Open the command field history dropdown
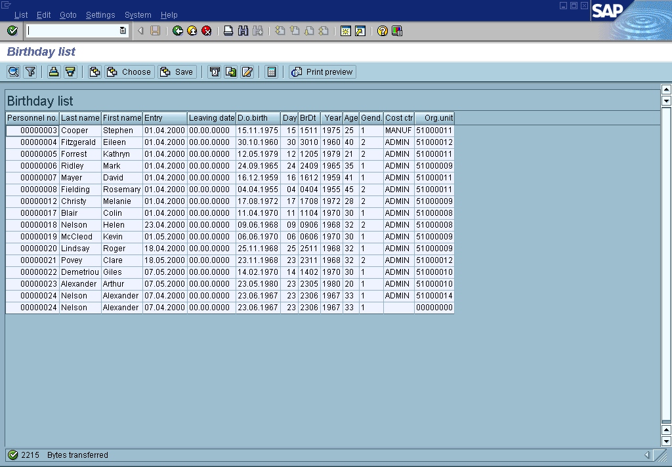 tap(123, 31)
